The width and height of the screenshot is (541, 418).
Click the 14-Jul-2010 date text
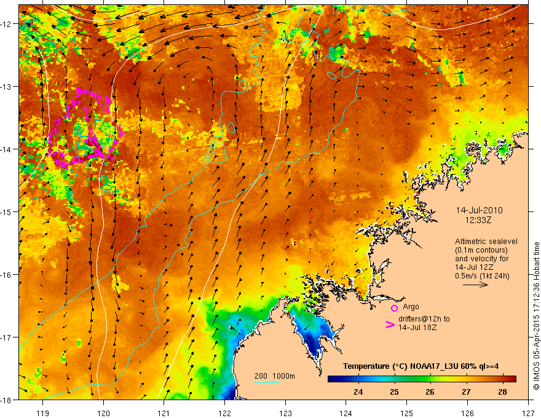point(480,210)
